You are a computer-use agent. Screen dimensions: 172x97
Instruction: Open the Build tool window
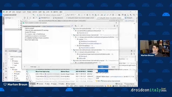[x=47, y=84]
